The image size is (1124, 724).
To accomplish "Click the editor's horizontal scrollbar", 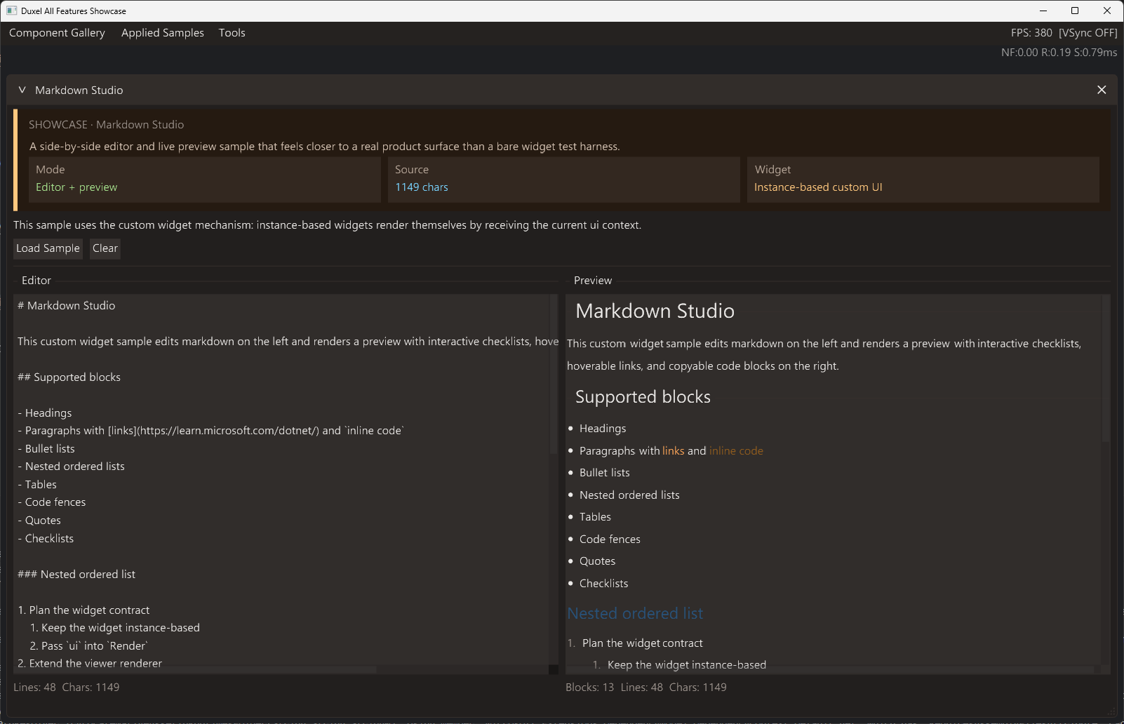I will (196, 670).
